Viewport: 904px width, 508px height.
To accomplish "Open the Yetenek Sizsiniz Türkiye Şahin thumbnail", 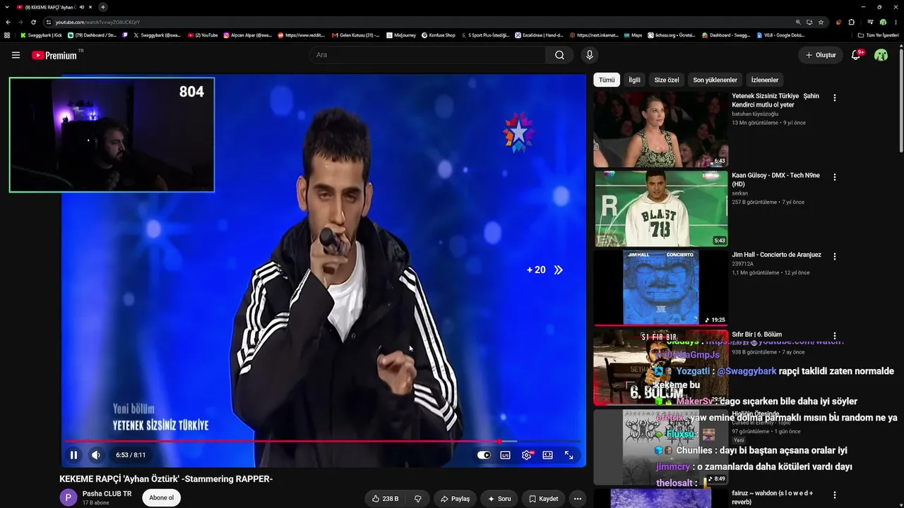I will tap(660, 129).
